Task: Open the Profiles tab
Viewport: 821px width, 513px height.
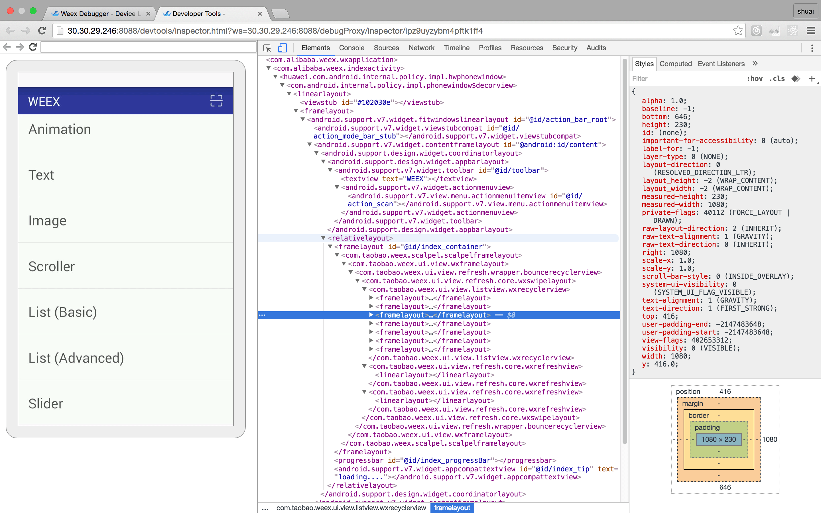Action: (490, 48)
